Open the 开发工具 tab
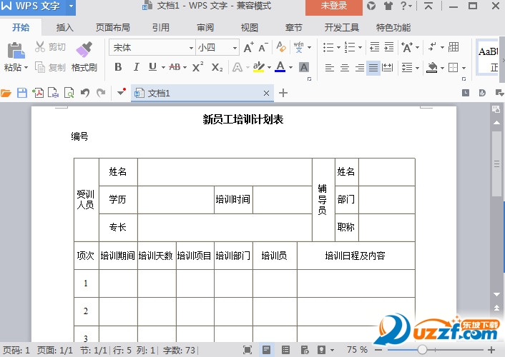 341,28
